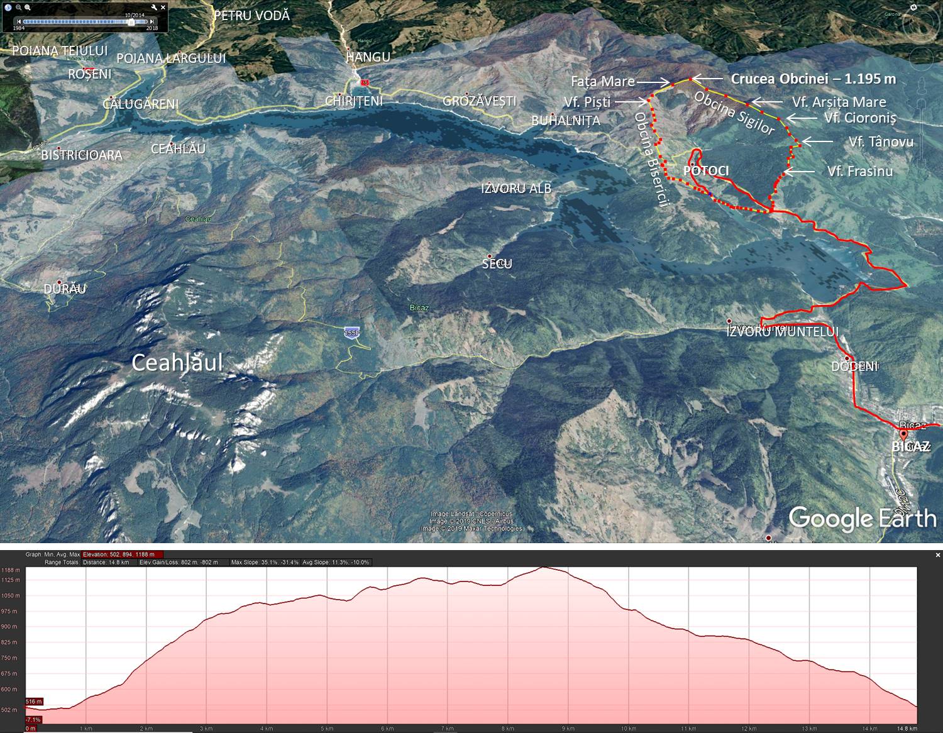Click the elevation graph peak at 1188 m
The height and width of the screenshot is (733, 943).
point(543,568)
